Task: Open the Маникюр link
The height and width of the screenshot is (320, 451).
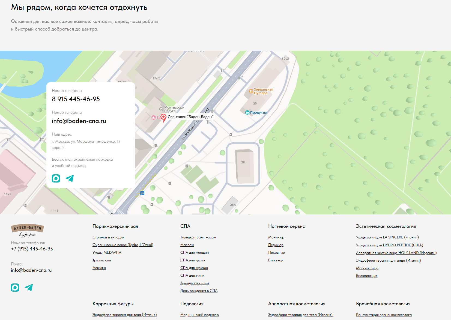Action: [x=276, y=237]
